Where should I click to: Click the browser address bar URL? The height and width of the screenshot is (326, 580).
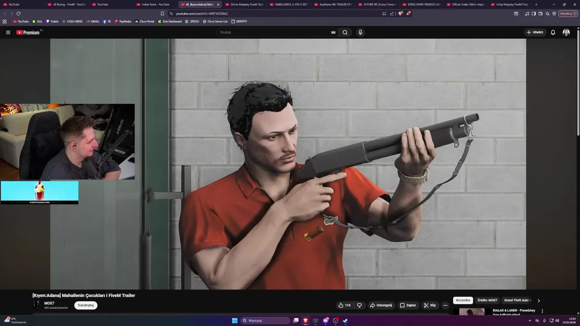[x=202, y=14]
